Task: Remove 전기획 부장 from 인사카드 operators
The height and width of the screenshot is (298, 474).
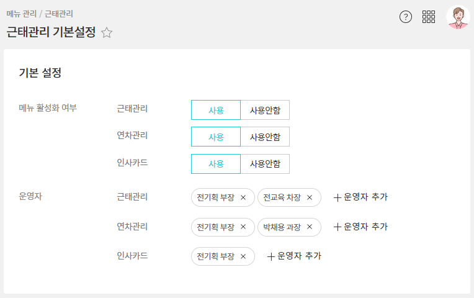Action: tap(243, 256)
